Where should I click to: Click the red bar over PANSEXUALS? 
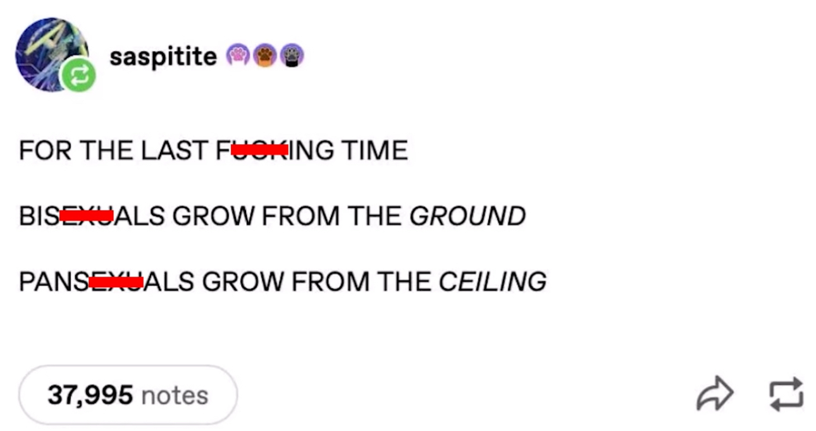coord(116,281)
